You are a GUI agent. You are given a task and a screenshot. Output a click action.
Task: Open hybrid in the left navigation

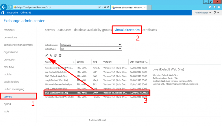(7, 104)
